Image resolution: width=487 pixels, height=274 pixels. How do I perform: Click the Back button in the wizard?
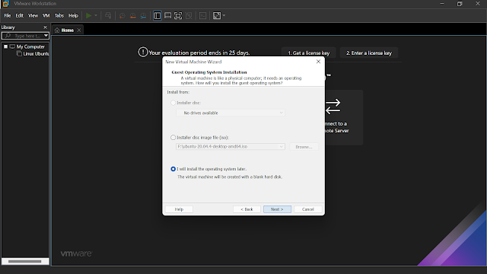coord(247,209)
